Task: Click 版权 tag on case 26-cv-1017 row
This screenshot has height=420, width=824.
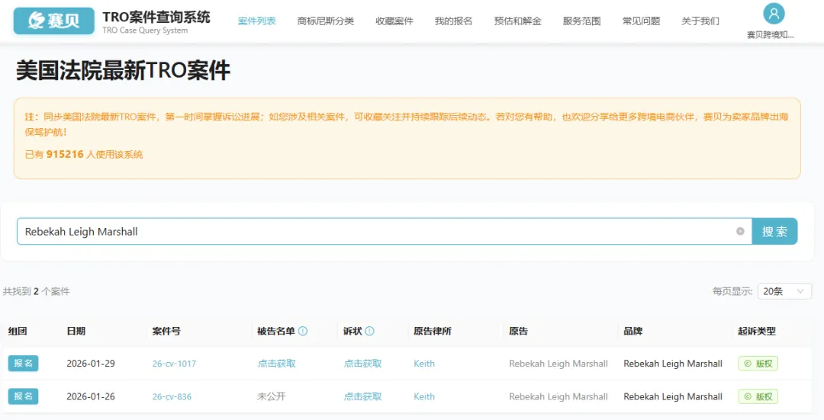Action: pyautogui.click(x=758, y=364)
